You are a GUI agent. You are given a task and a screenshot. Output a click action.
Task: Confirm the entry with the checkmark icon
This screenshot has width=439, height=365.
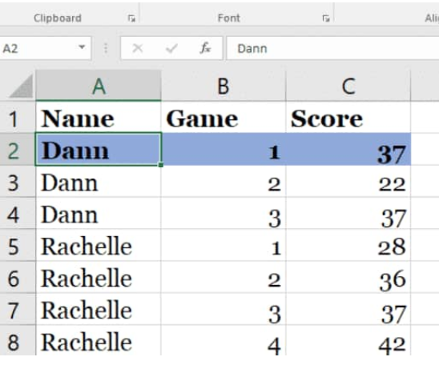coord(171,48)
